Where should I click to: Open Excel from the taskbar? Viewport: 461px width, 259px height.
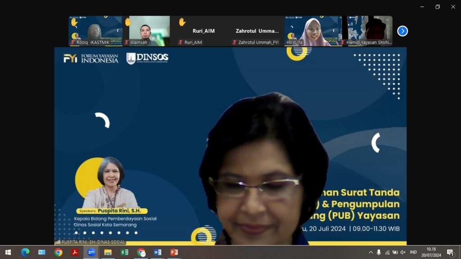click(124, 252)
